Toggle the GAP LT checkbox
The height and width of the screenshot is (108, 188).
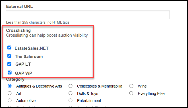click(9, 64)
